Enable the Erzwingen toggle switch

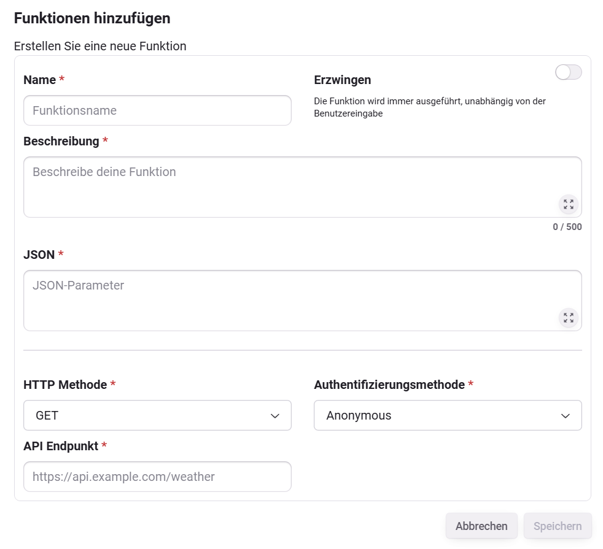(567, 72)
